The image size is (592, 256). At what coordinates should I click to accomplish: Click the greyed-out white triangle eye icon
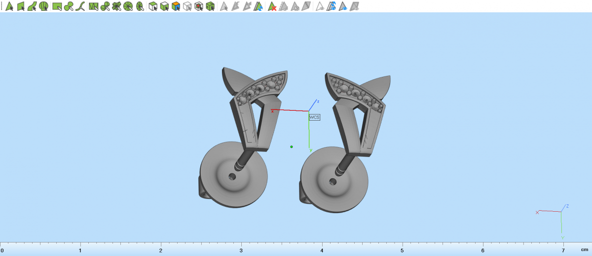click(x=320, y=6)
